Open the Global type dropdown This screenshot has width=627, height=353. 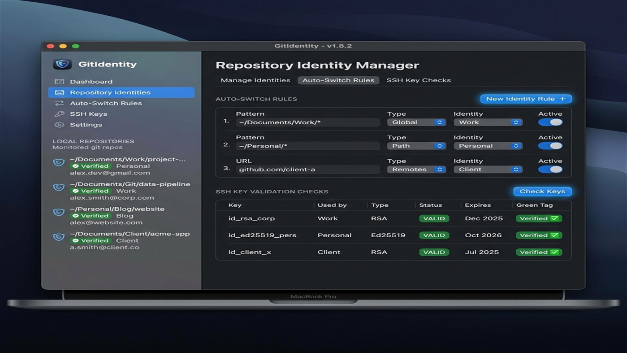point(416,122)
